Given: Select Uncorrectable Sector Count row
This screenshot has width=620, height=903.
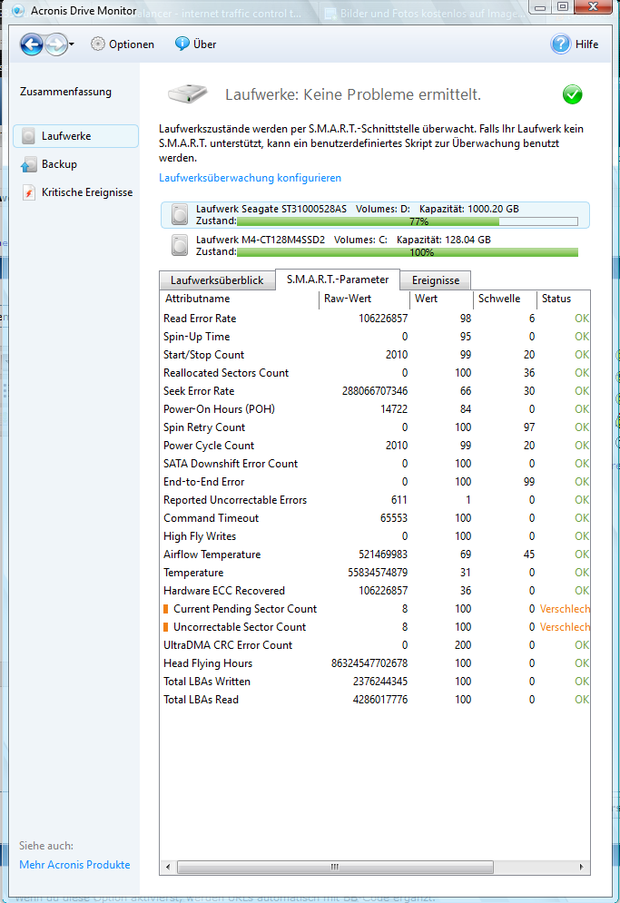Looking at the screenshot, I should [x=375, y=626].
